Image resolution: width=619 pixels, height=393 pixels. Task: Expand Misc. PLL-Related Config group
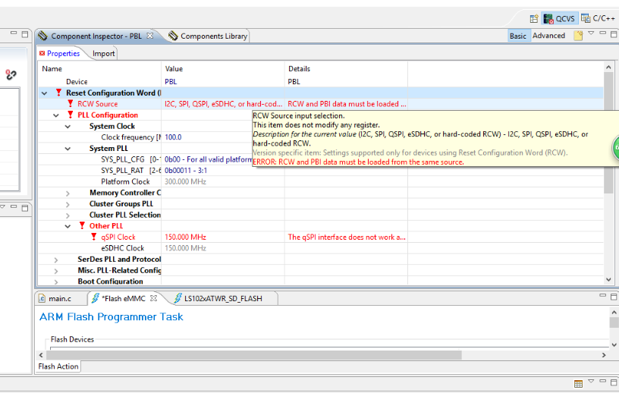(x=56, y=271)
